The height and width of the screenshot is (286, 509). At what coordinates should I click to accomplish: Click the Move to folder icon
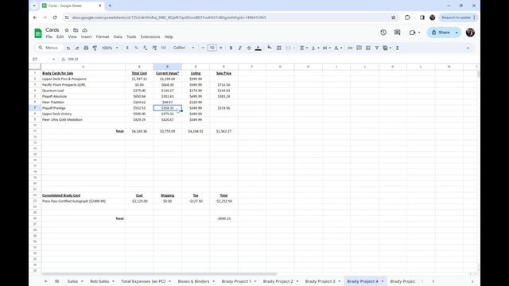[76, 30]
